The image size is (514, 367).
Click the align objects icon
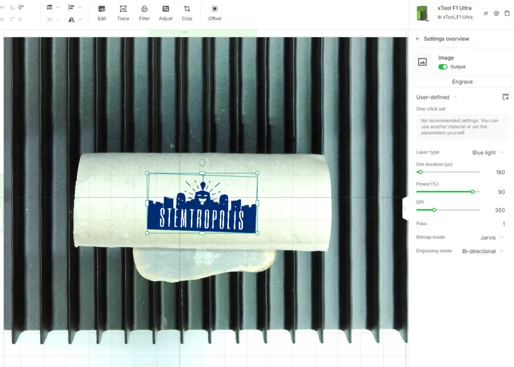click(71, 7)
